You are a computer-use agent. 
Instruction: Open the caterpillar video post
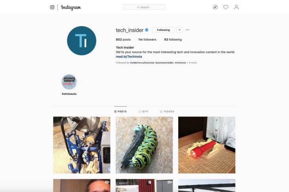(x=144, y=145)
